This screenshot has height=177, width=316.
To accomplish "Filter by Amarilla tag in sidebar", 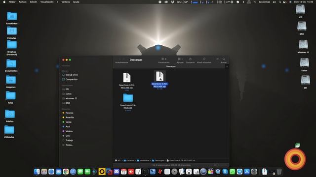I will [68, 118].
